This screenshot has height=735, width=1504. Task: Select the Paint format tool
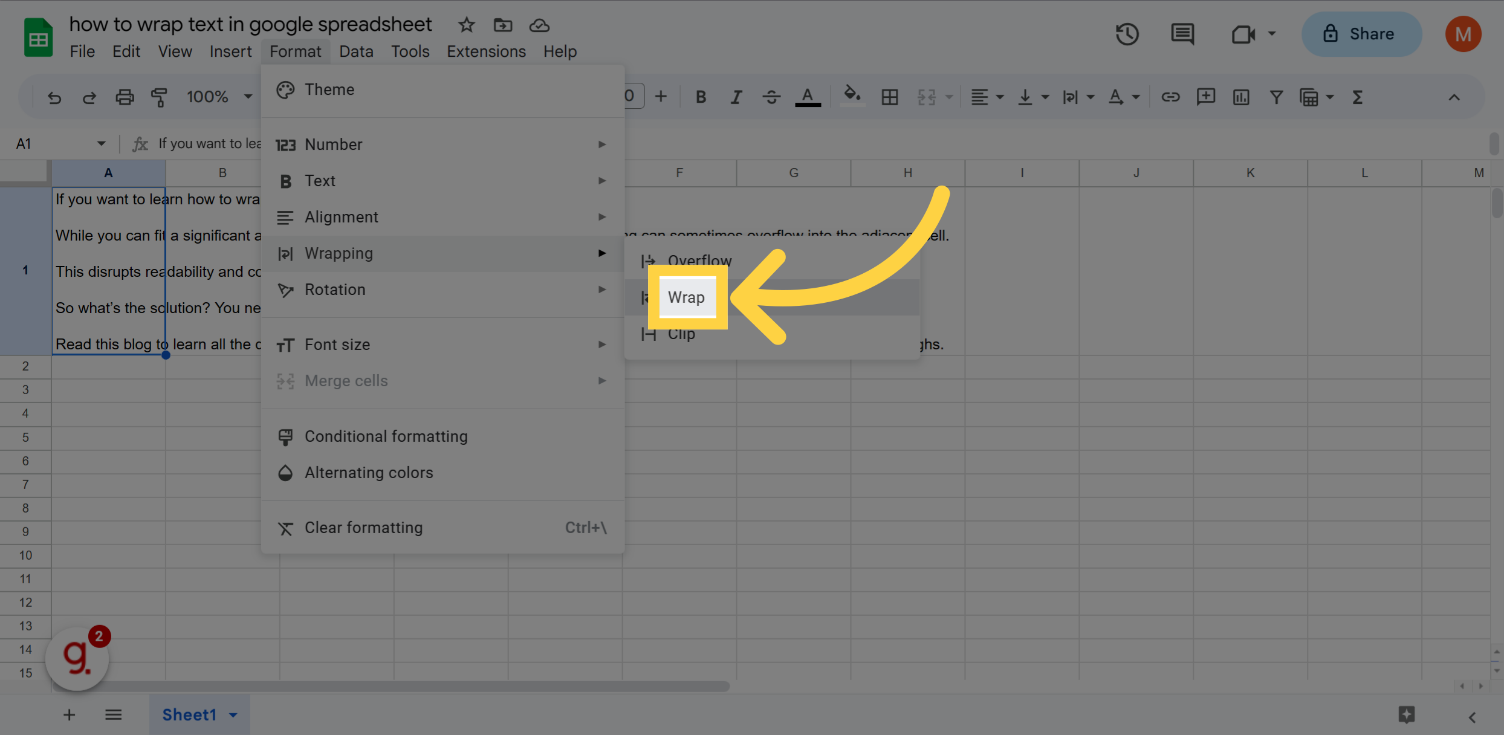coord(159,97)
